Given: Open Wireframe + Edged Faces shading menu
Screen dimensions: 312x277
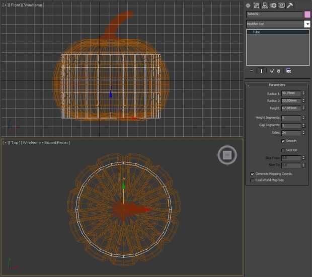Looking at the screenshot, I should point(47,143).
